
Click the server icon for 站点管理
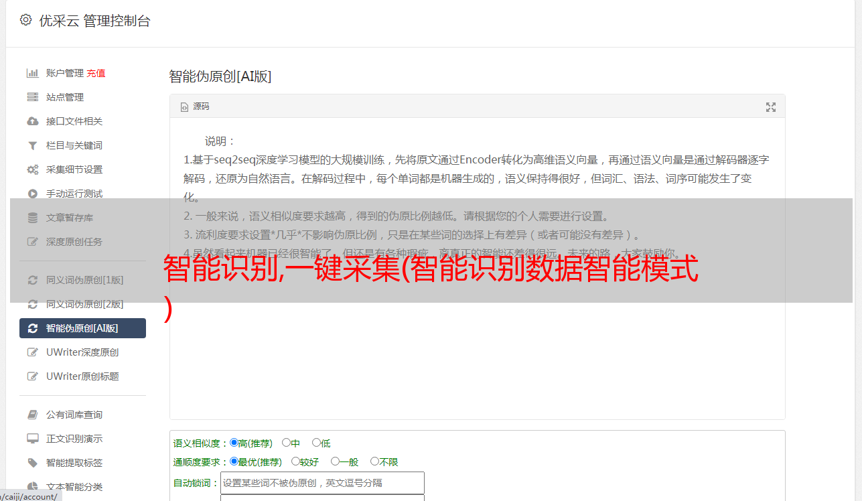[32, 97]
